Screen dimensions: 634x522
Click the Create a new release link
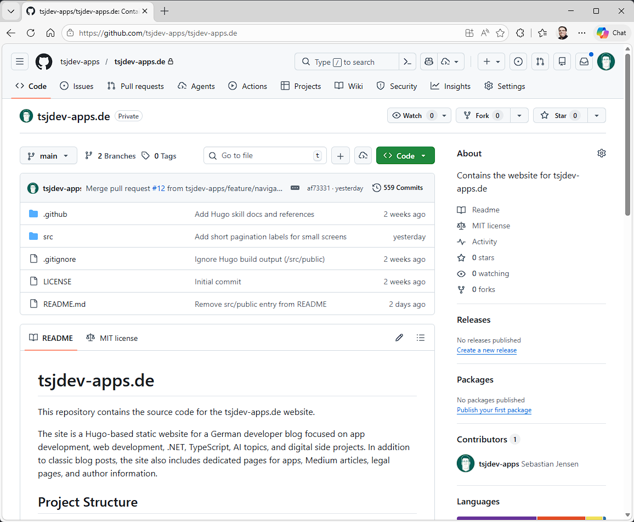click(486, 350)
